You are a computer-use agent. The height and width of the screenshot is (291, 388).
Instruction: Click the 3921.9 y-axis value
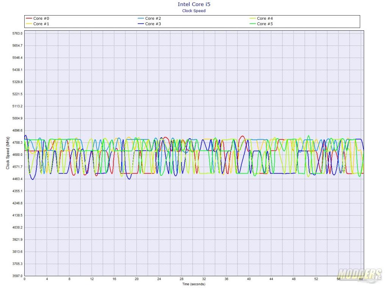pyautogui.click(x=17, y=239)
